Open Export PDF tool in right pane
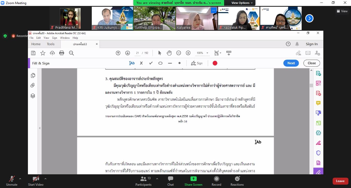The height and width of the screenshot is (188, 351). (318, 73)
